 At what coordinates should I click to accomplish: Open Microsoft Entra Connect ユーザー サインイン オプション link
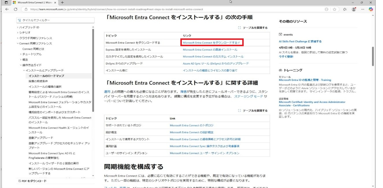[205, 153]
